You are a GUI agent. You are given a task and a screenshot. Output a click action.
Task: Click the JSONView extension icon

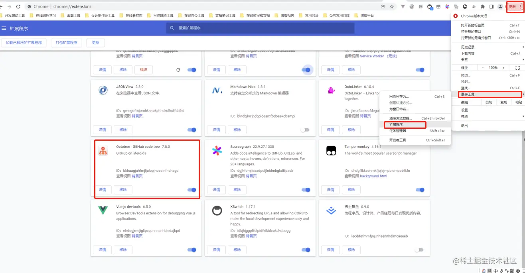tap(103, 90)
